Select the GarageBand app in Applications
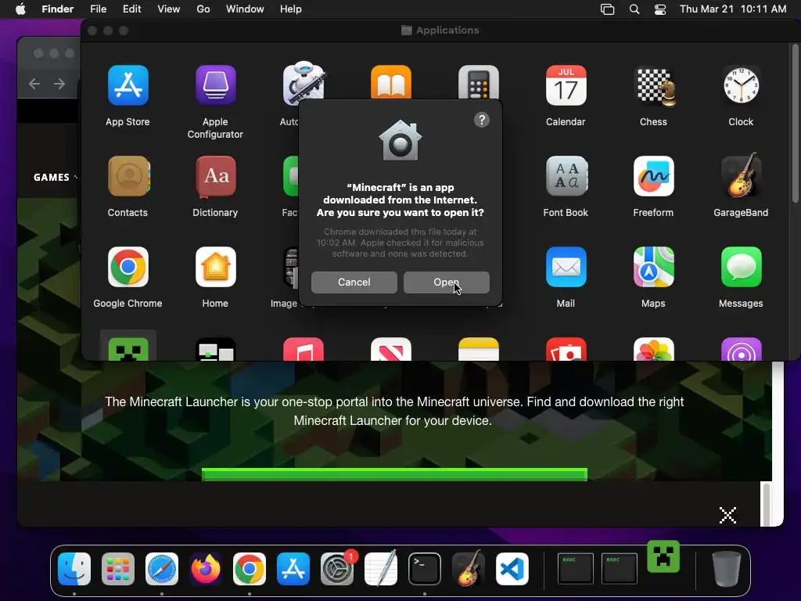The height and width of the screenshot is (601, 801). (x=741, y=175)
